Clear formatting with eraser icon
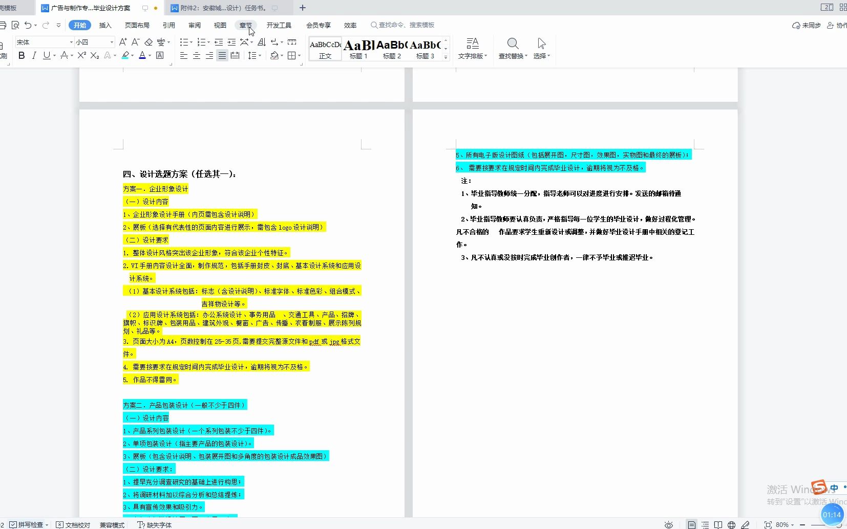This screenshot has width=847, height=529. click(149, 42)
